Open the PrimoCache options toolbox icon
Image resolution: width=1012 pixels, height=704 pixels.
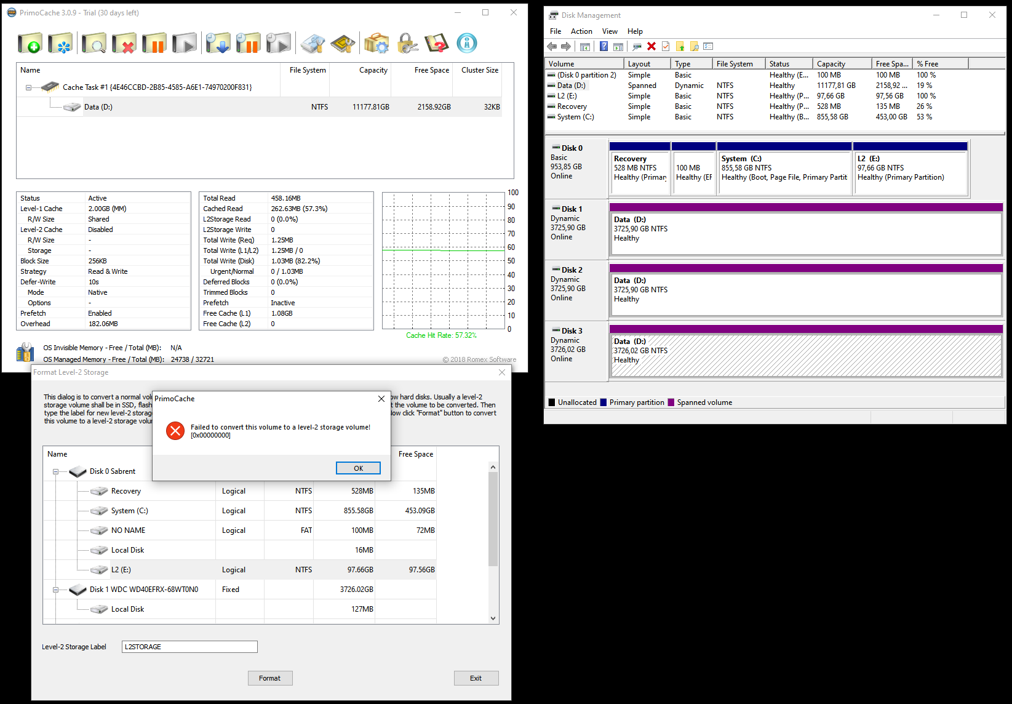377,43
